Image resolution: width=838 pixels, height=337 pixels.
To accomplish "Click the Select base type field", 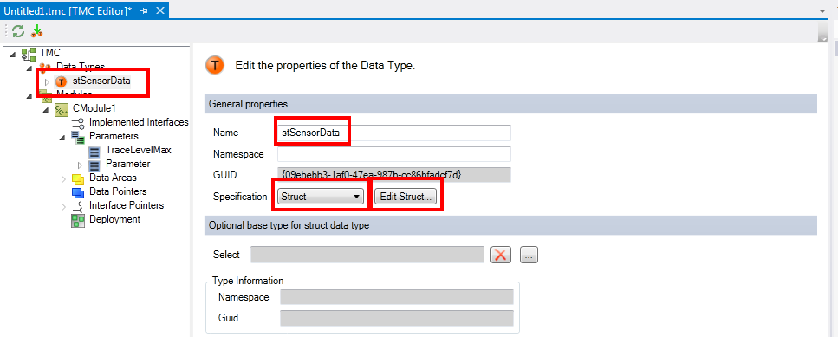I will [x=367, y=255].
